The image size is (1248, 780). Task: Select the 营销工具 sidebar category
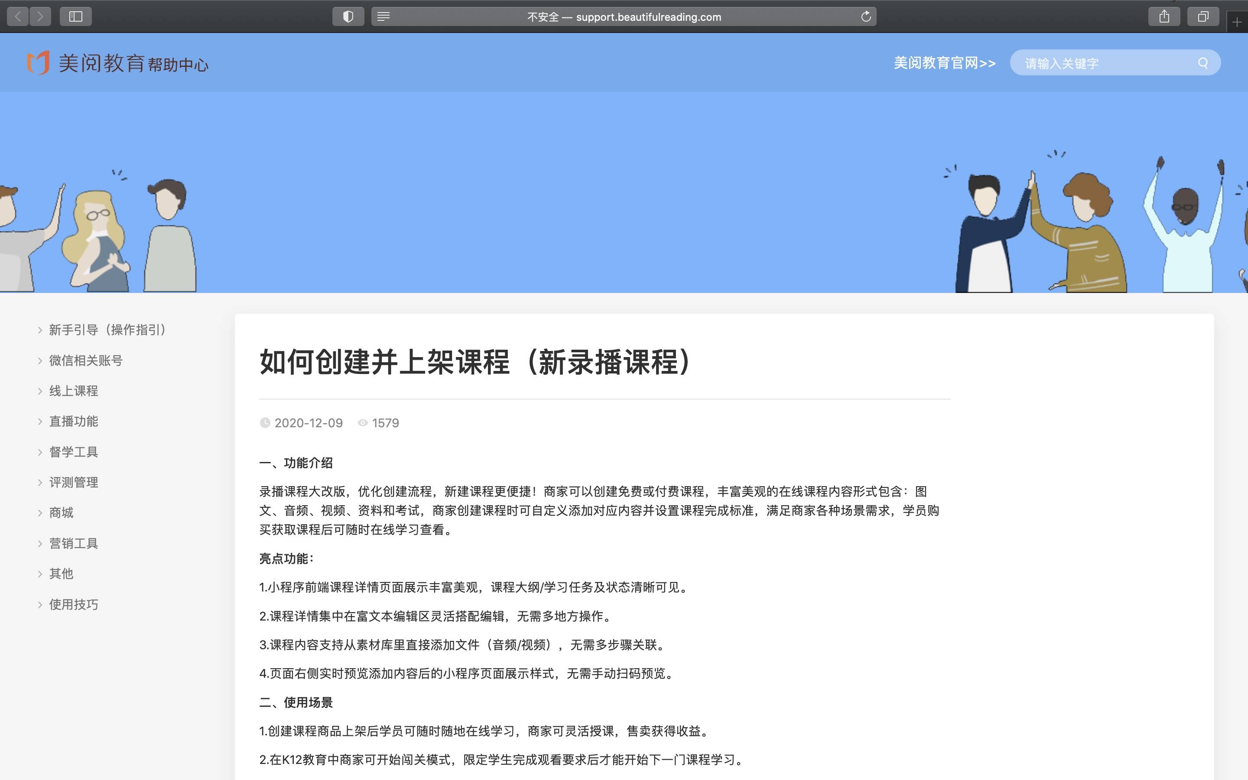coord(73,543)
